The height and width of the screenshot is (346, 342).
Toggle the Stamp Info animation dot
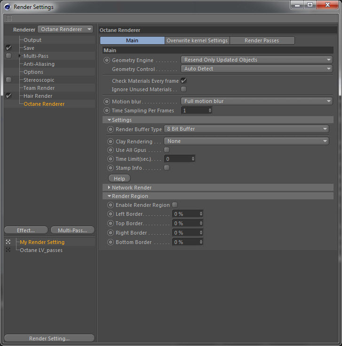111,168
